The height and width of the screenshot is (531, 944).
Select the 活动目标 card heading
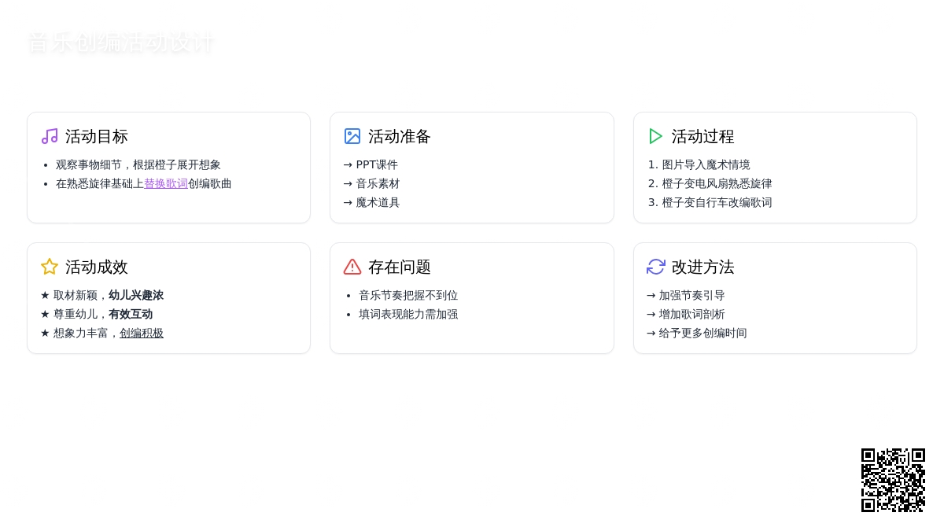96,136
